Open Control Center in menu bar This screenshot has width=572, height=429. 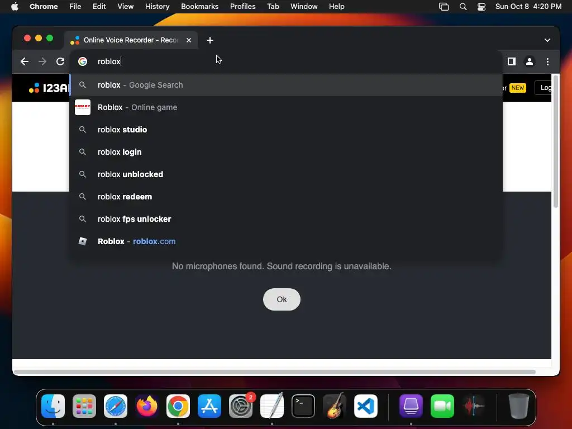pos(482,7)
